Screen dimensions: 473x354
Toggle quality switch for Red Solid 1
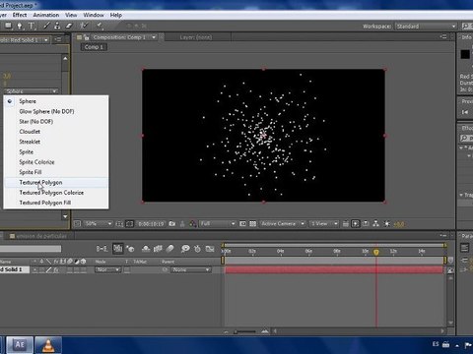(49, 269)
